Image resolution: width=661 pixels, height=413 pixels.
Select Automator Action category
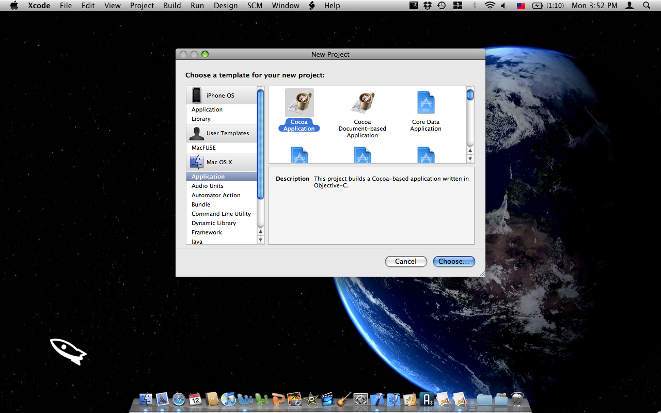coord(222,195)
